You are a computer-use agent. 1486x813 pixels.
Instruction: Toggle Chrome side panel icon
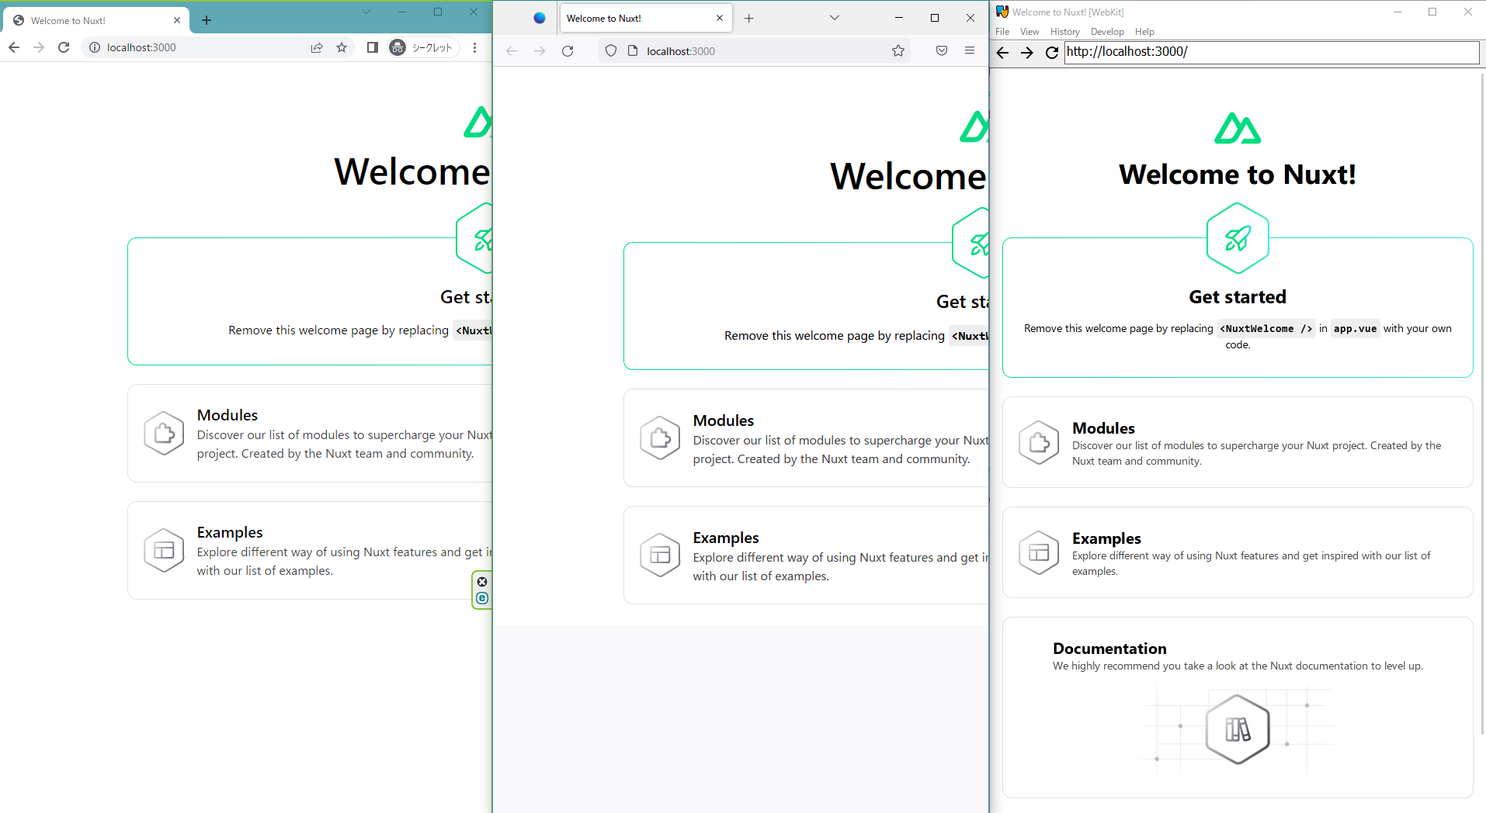373,47
